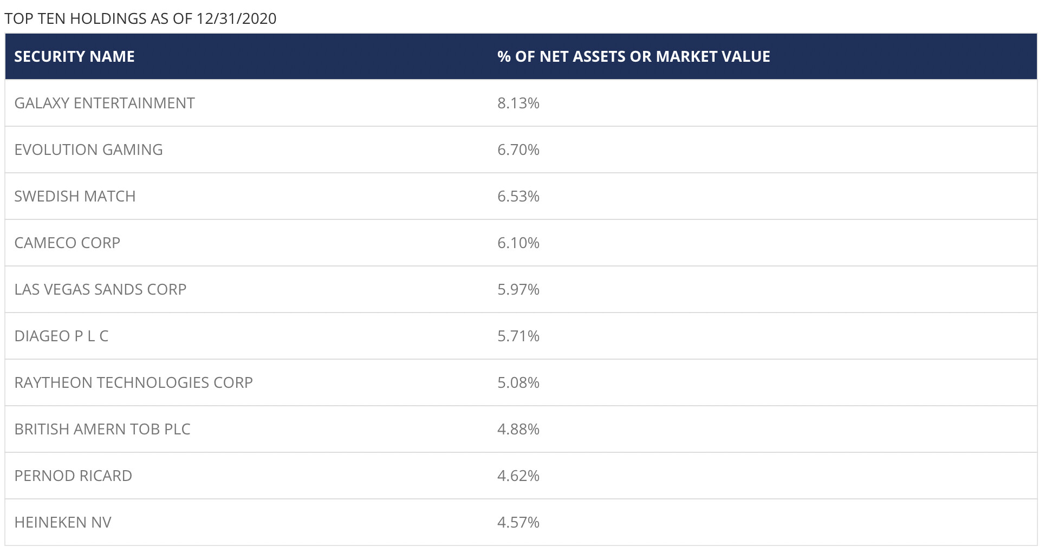This screenshot has width=1051, height=559.
Task: Select the Galaxy Entertainment row name
Action: click(x=105, y=103)
